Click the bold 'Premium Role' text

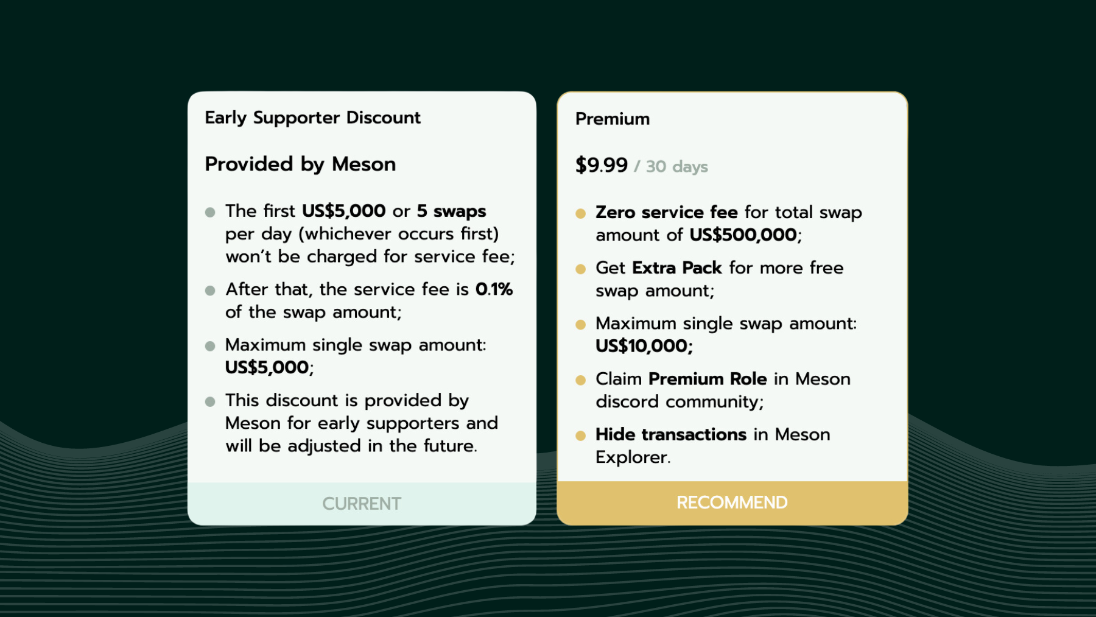click(708, 379)
